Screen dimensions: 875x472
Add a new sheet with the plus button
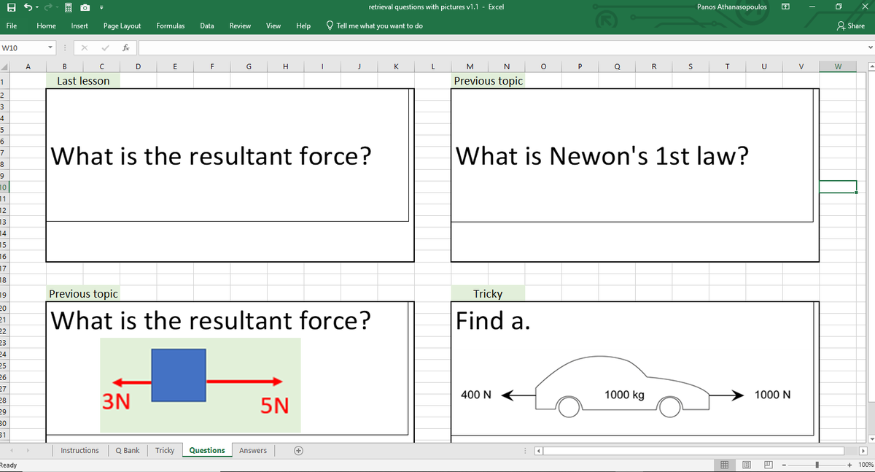tap(298, 450)
